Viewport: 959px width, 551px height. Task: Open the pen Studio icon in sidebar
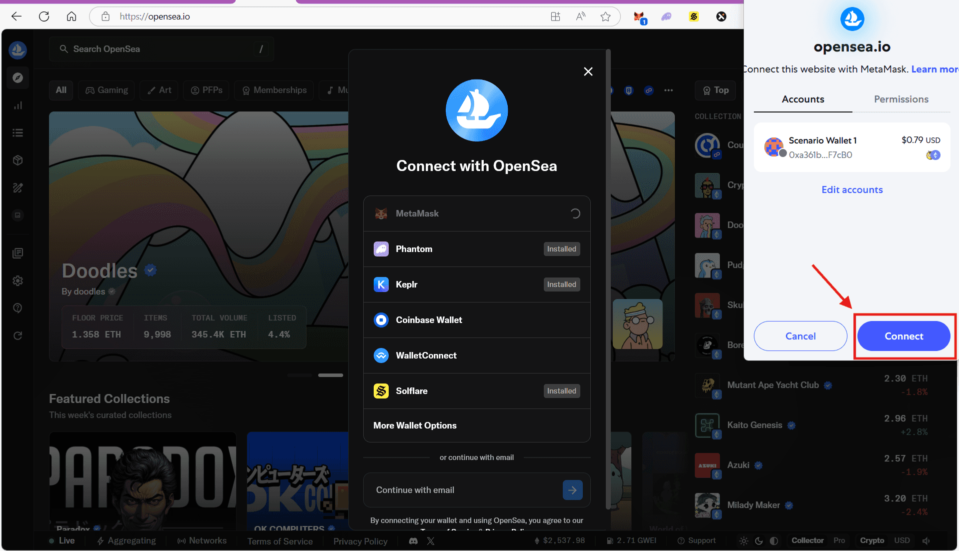(18, 188)
